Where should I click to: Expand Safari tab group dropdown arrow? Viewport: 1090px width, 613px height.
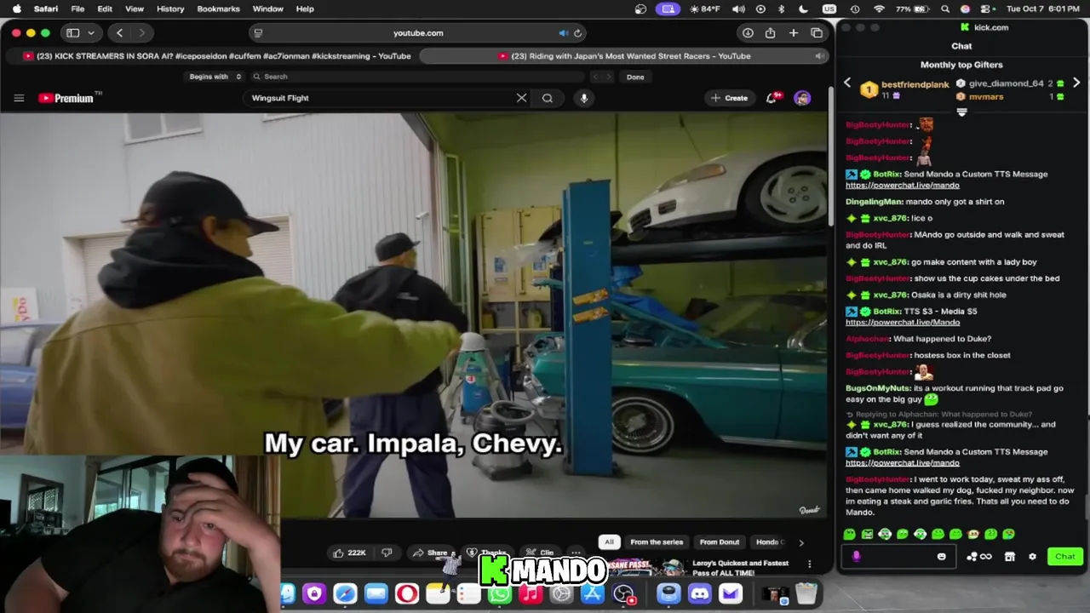point(90,33)
